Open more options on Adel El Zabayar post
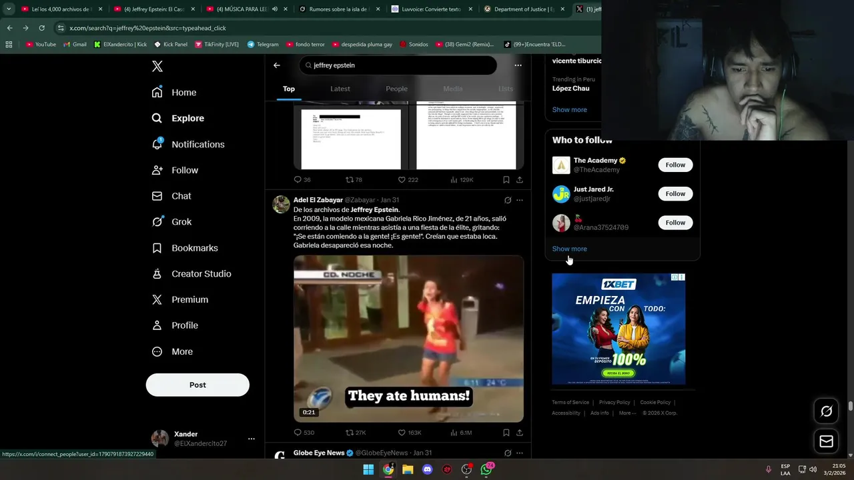Image resolution: width=854 pixels, height=480 pixels. coord(520,200)
